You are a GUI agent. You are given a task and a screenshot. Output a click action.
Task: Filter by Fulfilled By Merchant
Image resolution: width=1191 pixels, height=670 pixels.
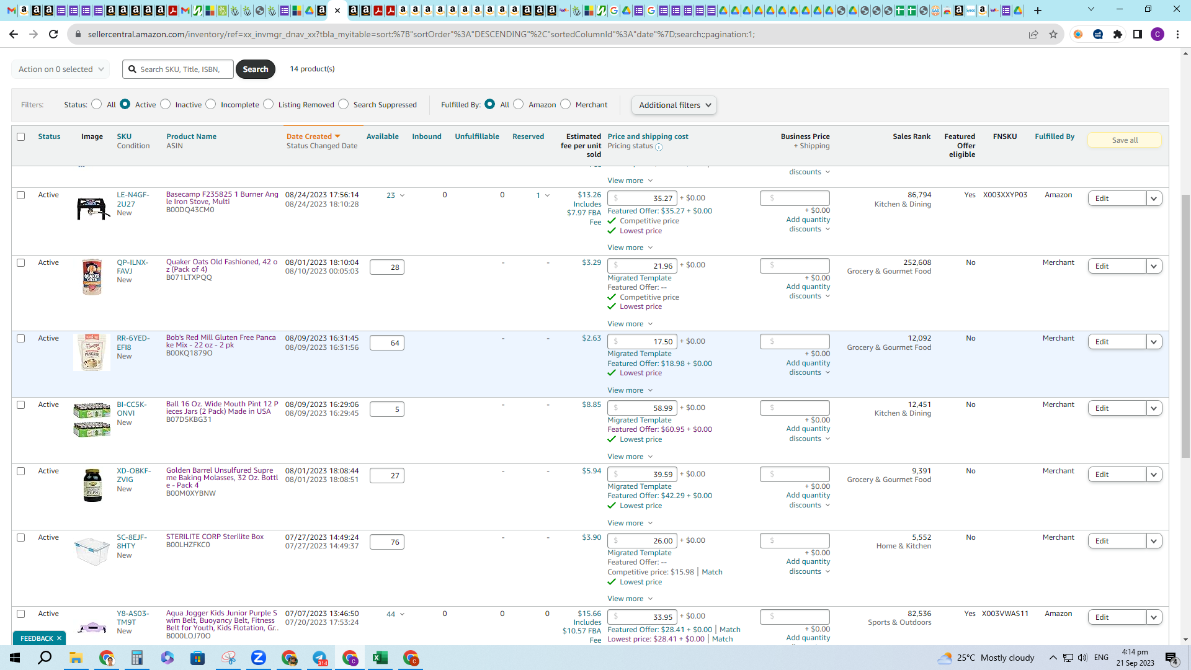coord(566,104)
